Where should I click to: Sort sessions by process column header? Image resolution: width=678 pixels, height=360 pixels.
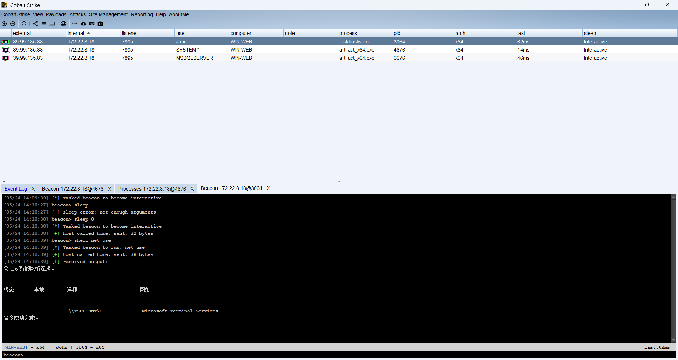point(365,33)
